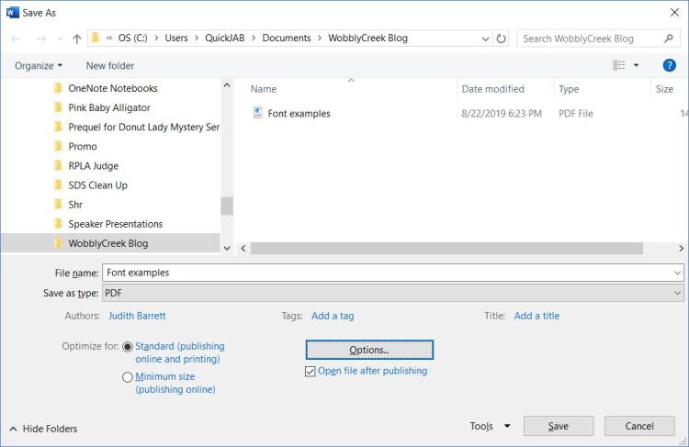Open the Tools dropdown menu

[x=483, y=426]
